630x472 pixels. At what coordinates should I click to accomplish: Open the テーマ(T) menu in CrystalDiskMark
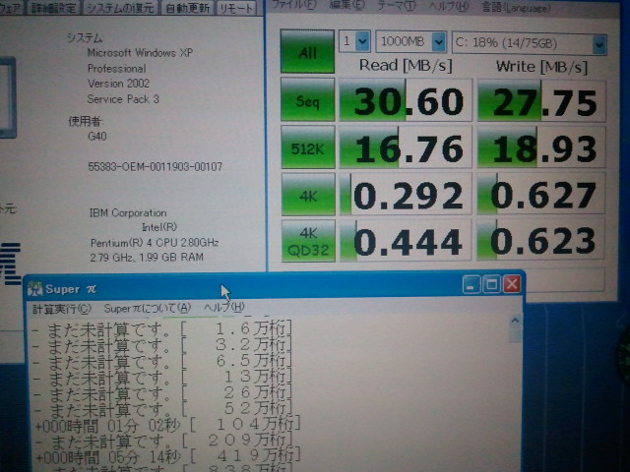point(397,6)
